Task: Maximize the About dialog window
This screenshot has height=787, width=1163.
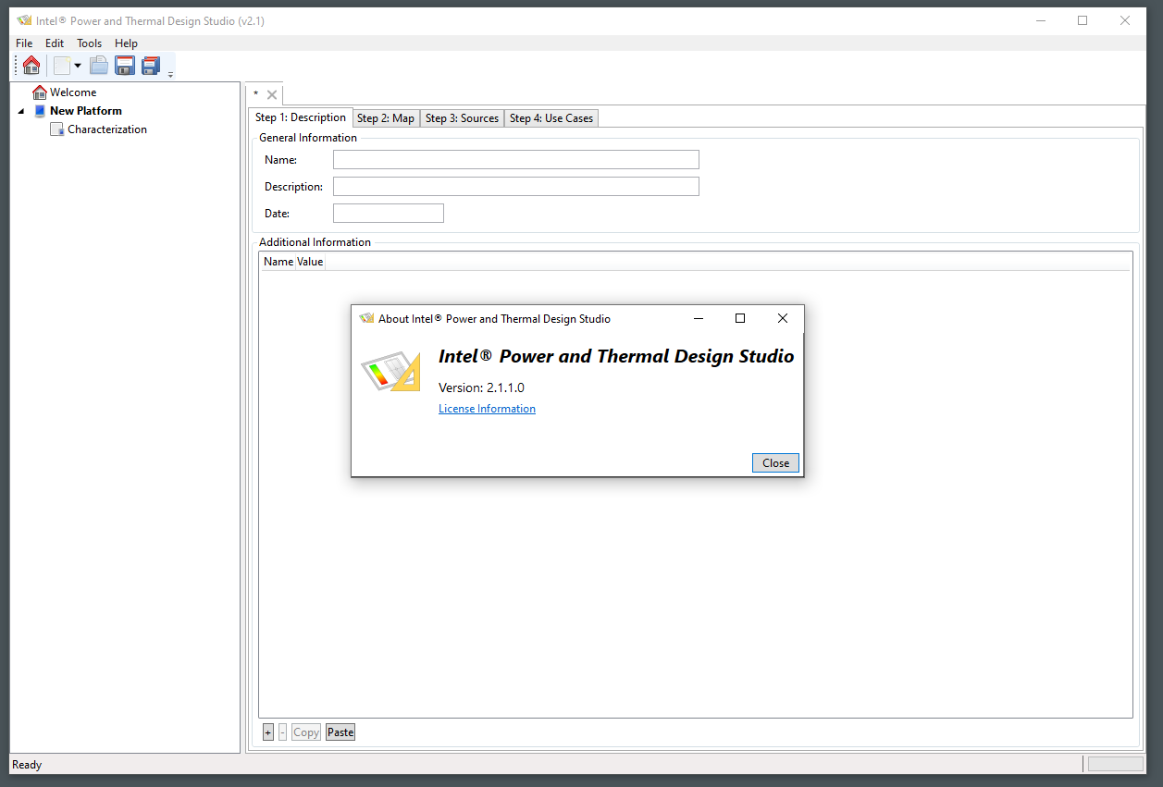Action: (740, 318)
